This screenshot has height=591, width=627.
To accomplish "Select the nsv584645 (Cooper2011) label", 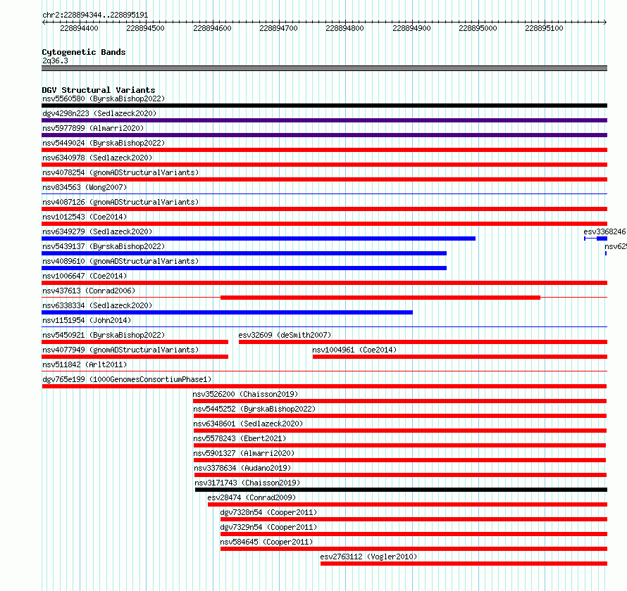I will 266,542.
